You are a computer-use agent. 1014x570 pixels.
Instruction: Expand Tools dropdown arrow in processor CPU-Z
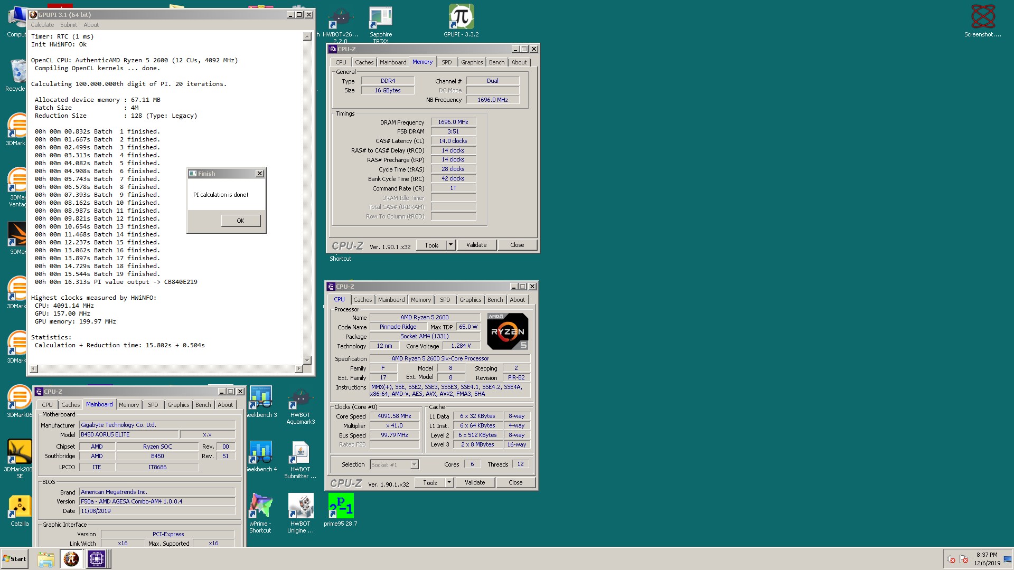449,482
